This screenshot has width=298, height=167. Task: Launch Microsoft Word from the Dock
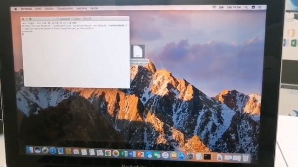pyautogui.click(x=132, y=154)
